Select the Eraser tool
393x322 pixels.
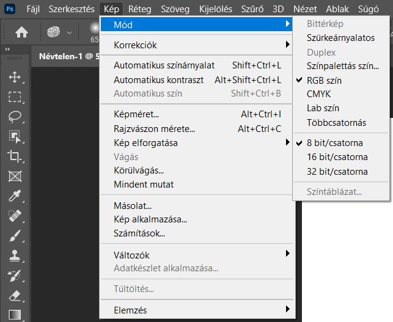pos(15,295)
